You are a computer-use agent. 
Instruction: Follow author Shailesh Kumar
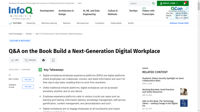coord(28,86)
